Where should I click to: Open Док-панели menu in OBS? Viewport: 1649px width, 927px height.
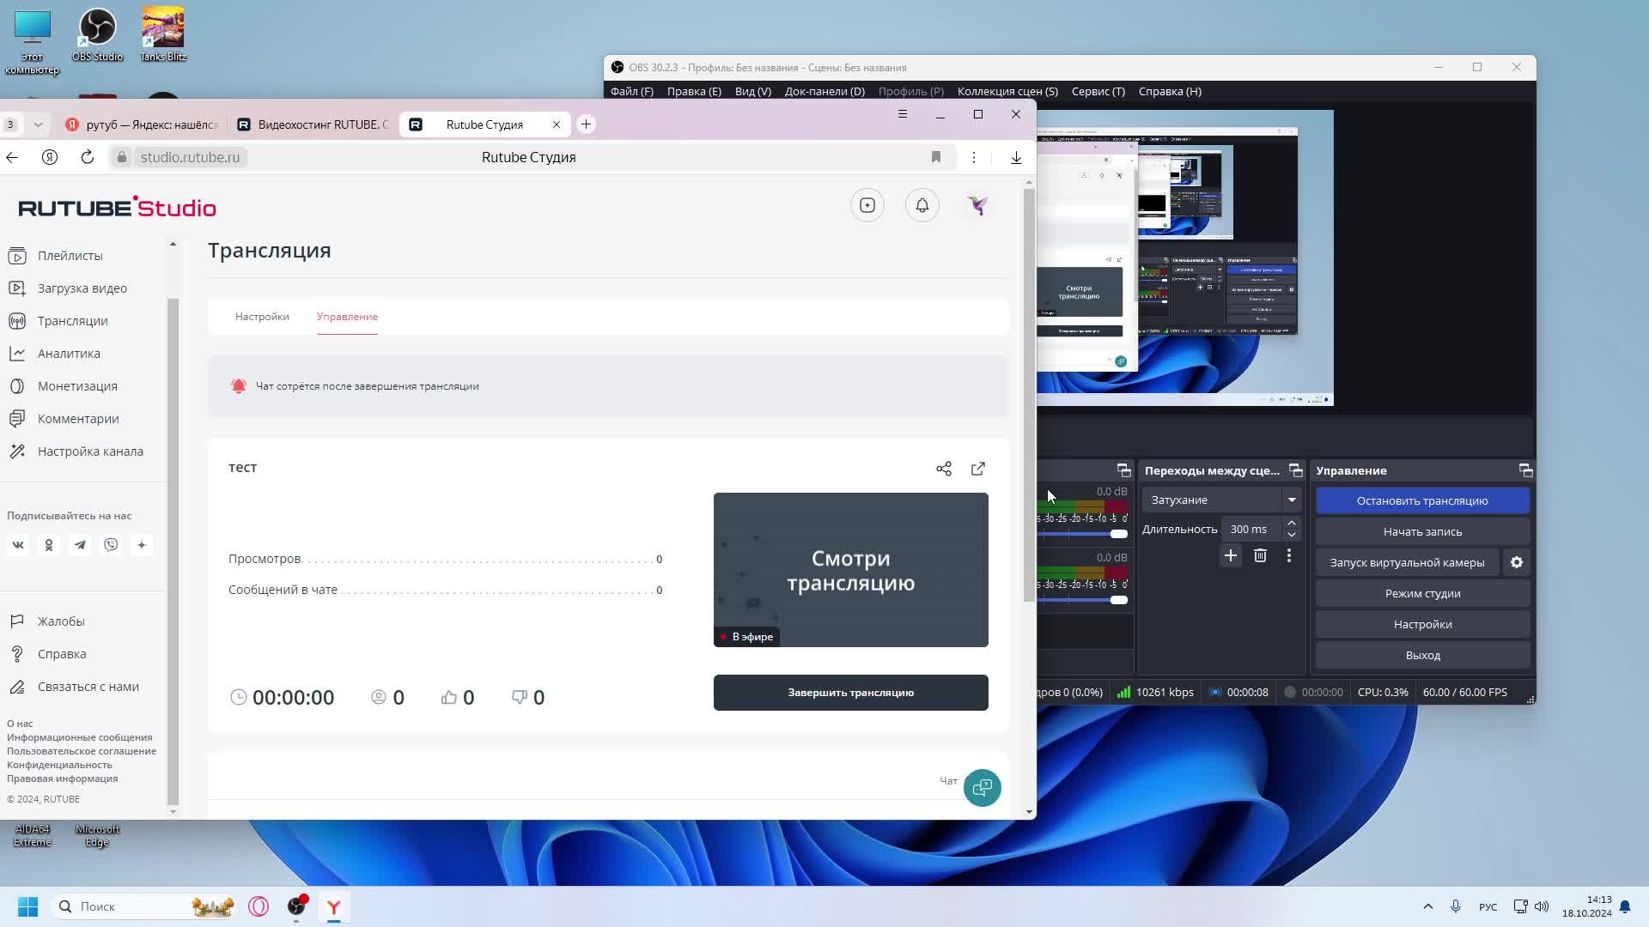[824, 91]
